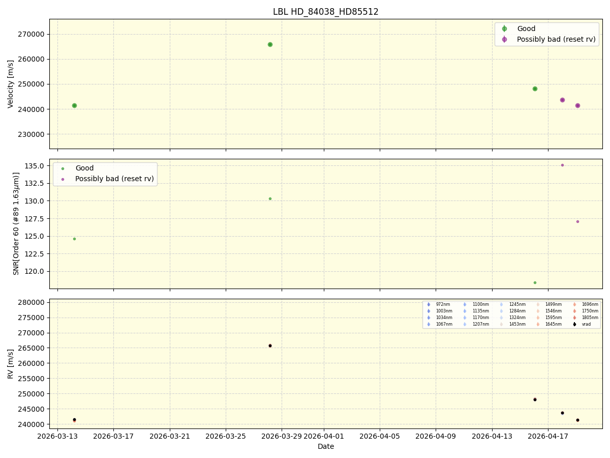The width and height of the screenshot is (610, 458).
Task: Click first purple velocity point near 2026-04-18
Action: tap(562, 100)
